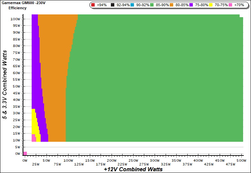Click the yellow efficiency area in chart

(34, 120)
